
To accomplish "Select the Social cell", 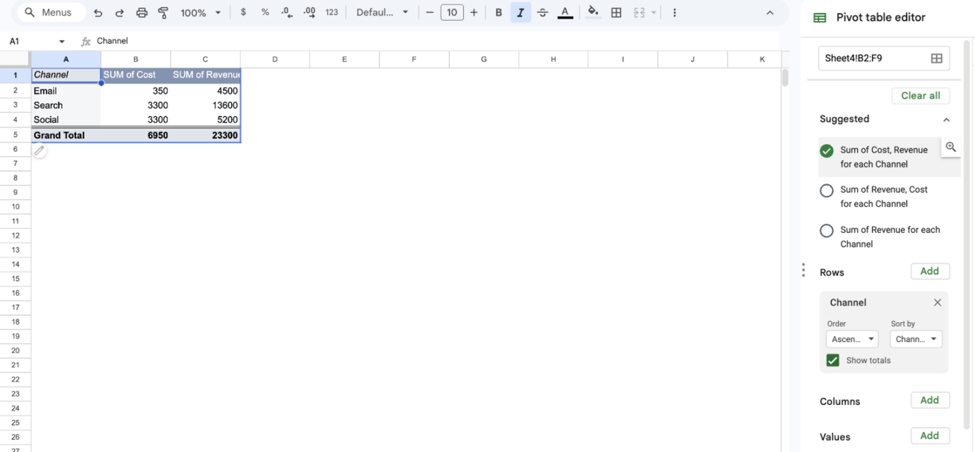I will [x=66, y=120].
